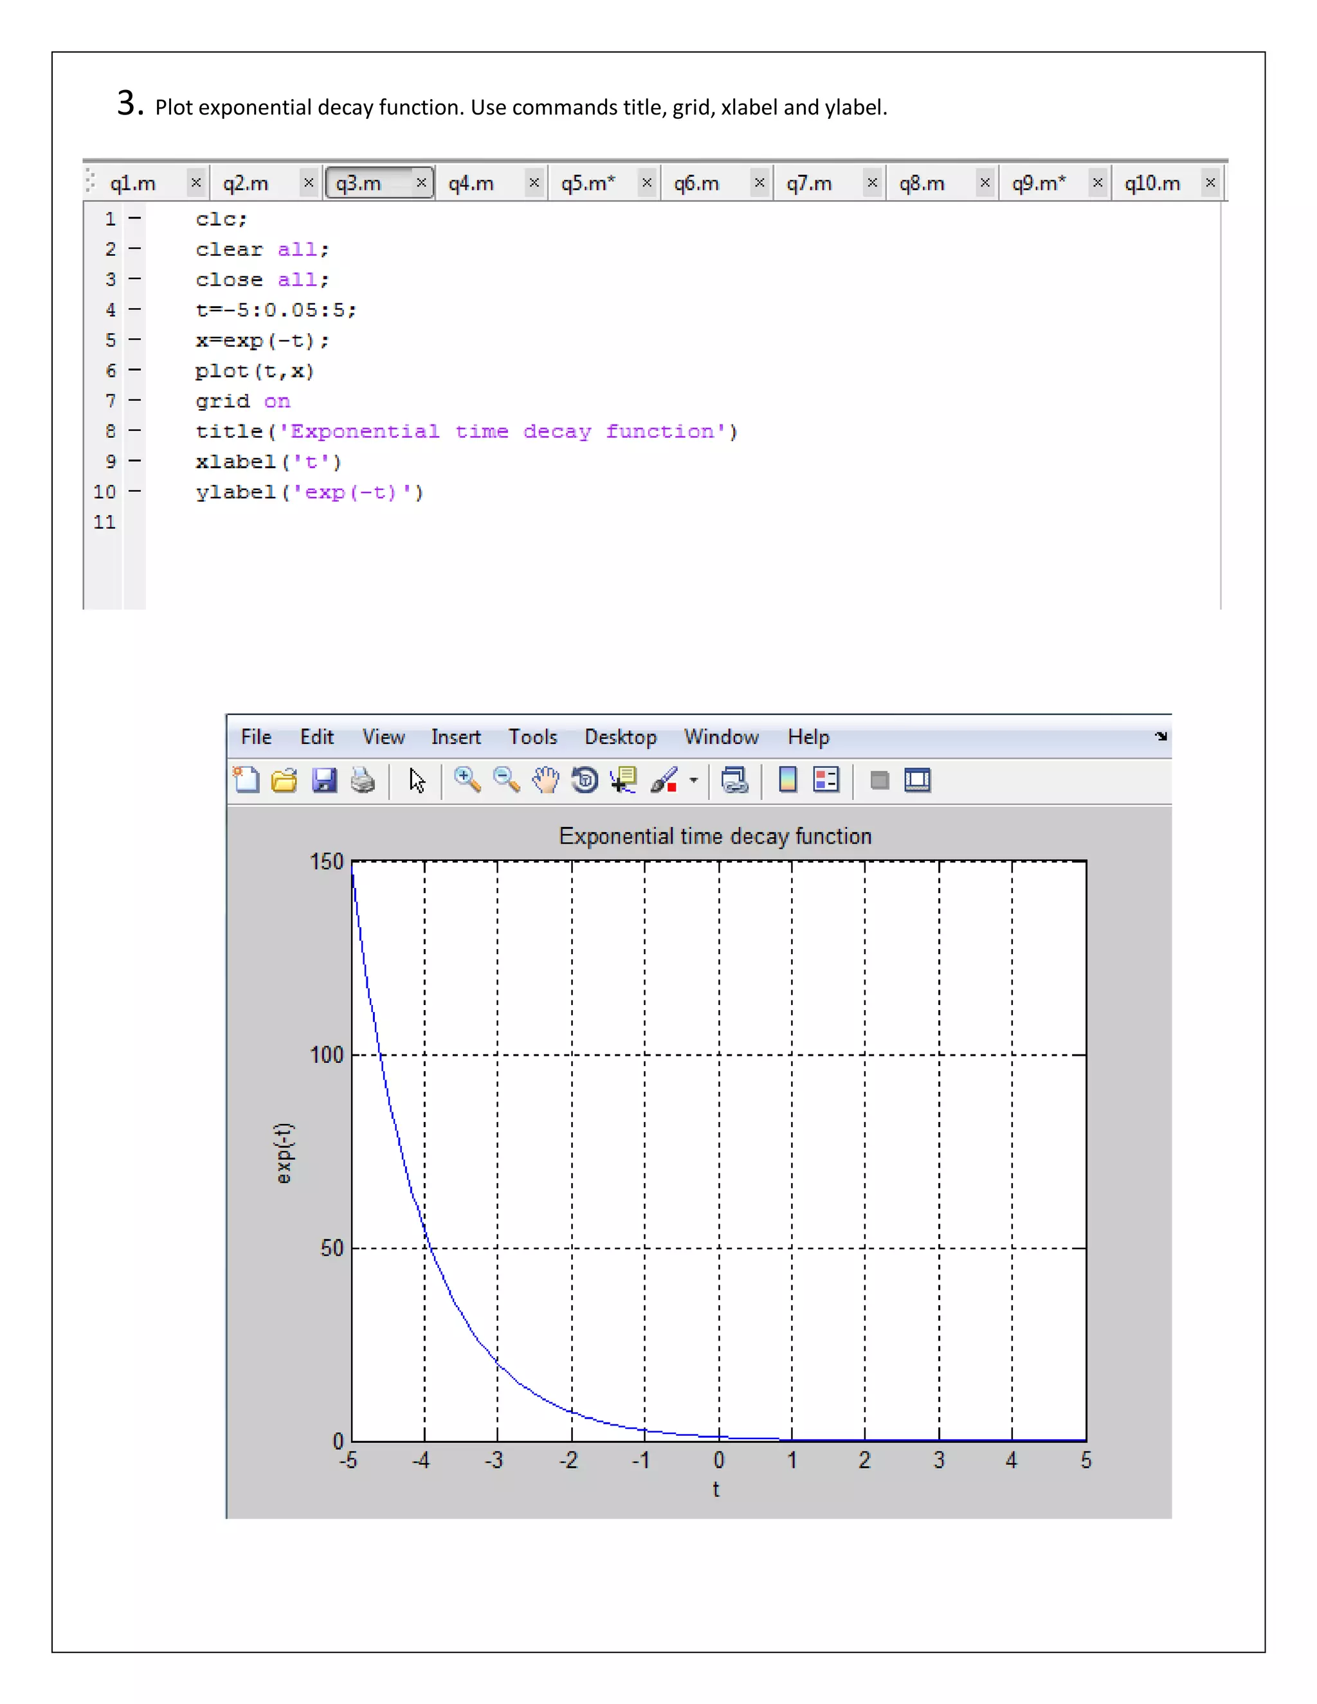Open the Insert menu
The width and height of the screenshot is (1317, 1704).
[x=456, y=736]
